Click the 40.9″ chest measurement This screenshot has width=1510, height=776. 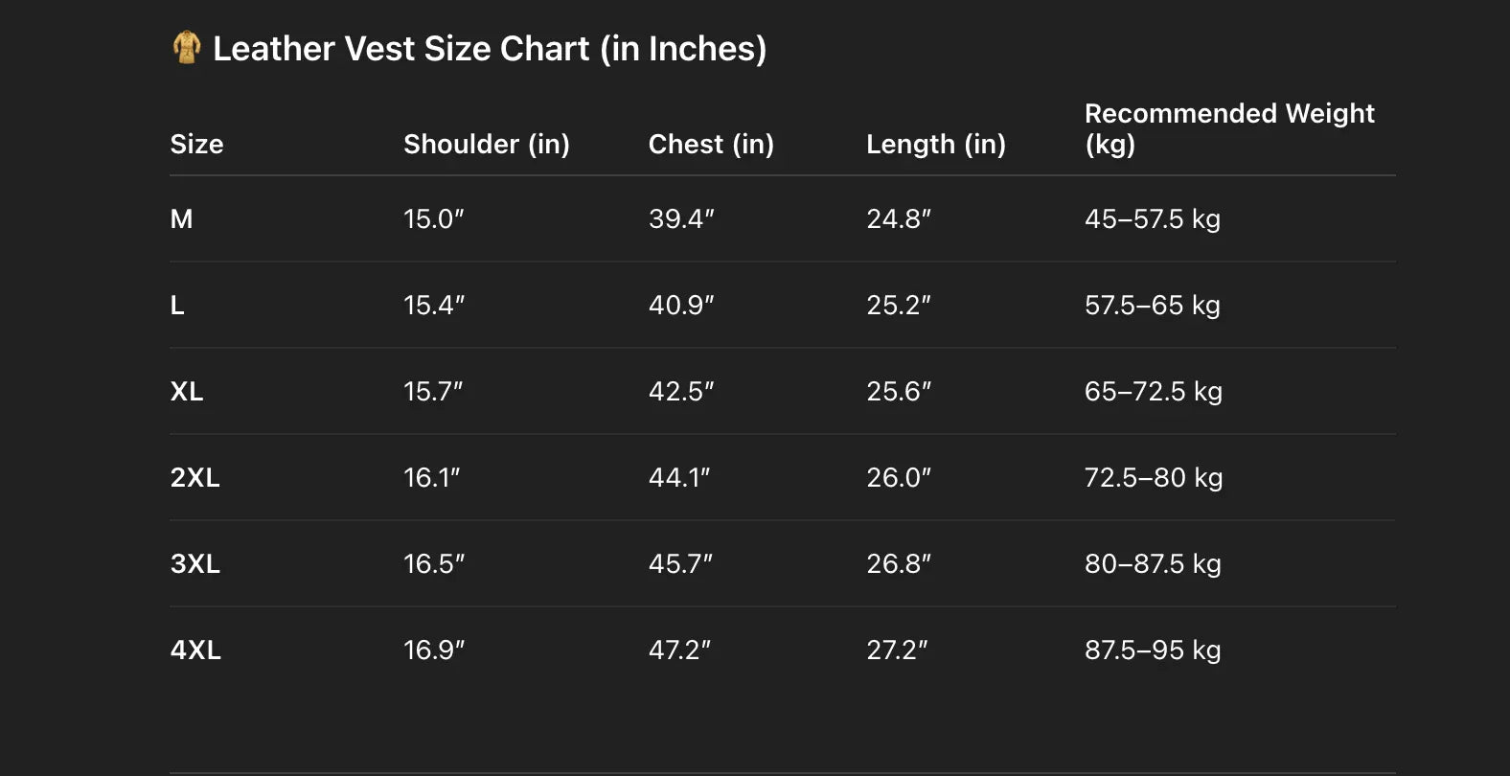681,306
